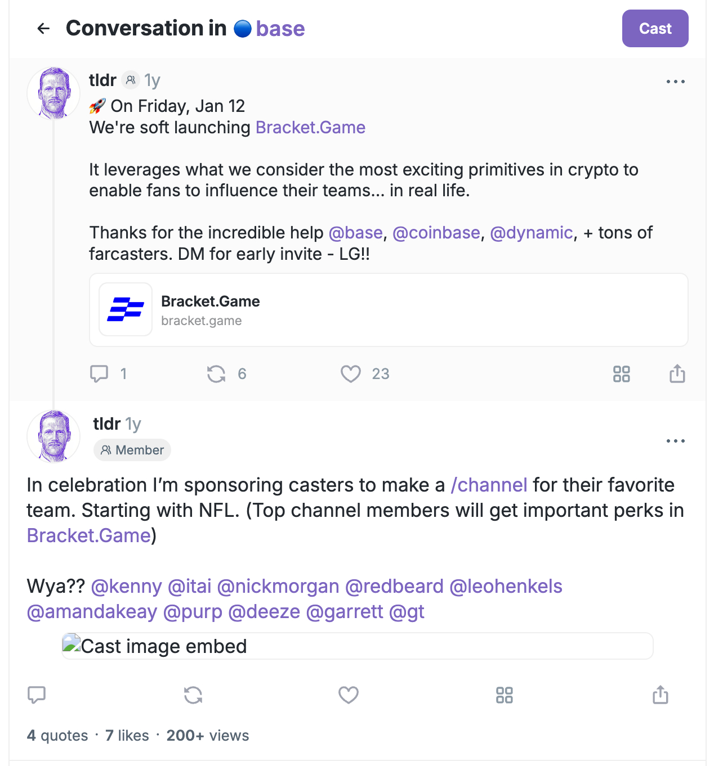Open the options menu on the first cast
The width and height of the screenshot is (714, 766).
[x=675, y=82]
